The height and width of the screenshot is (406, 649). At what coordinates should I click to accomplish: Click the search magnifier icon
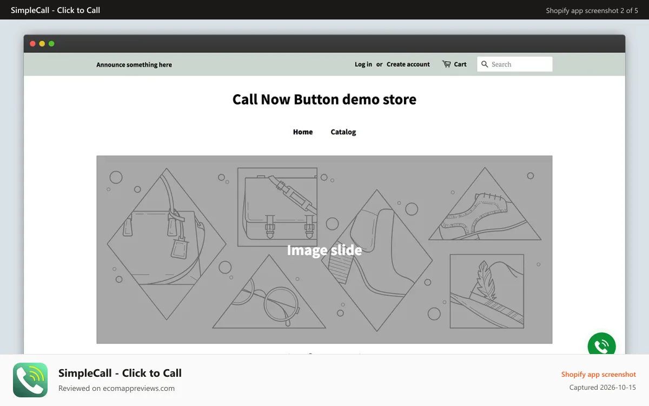[485, 64]
